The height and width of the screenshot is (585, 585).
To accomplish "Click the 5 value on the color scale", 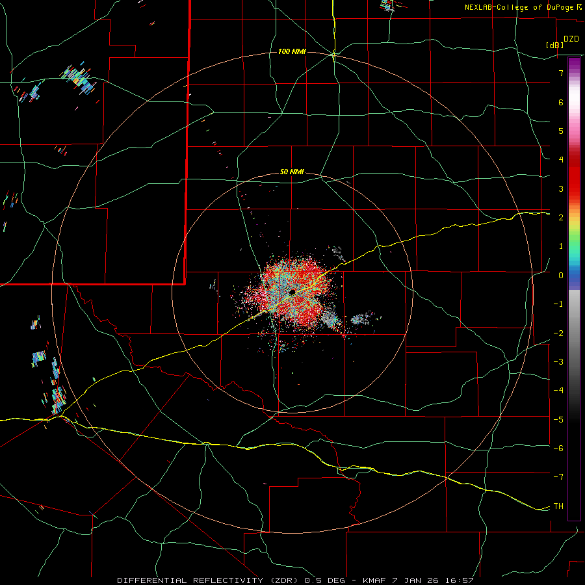I will pyautogui.click(x=561, y=131).
